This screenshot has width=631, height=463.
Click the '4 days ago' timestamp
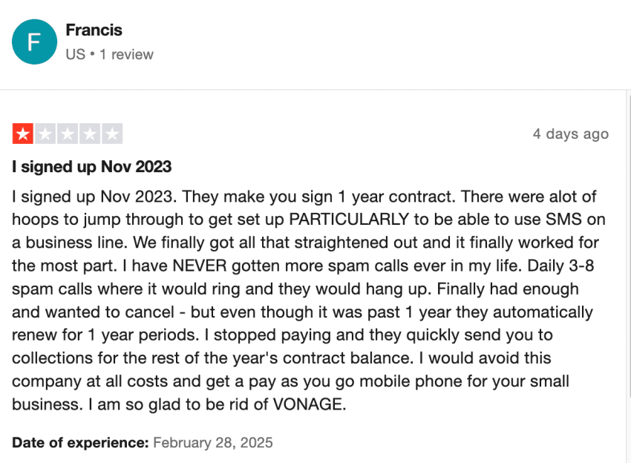[571, 134]
